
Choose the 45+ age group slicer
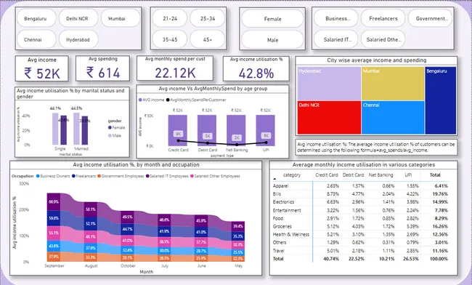point(208,39)
